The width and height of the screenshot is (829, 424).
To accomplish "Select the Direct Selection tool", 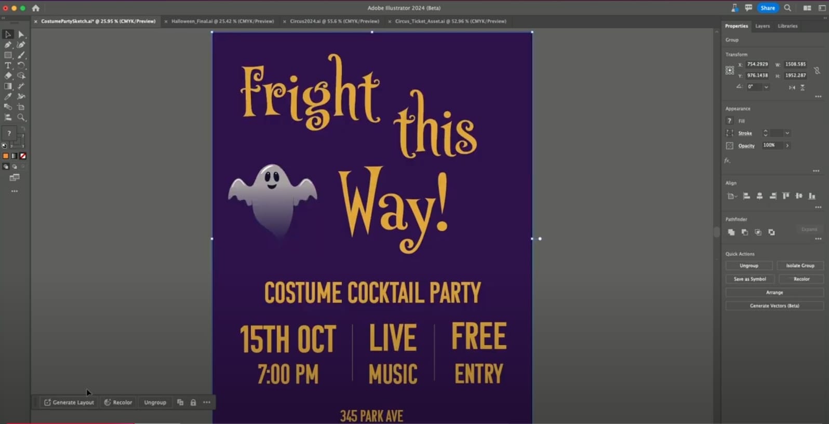I will click(21, 34).
